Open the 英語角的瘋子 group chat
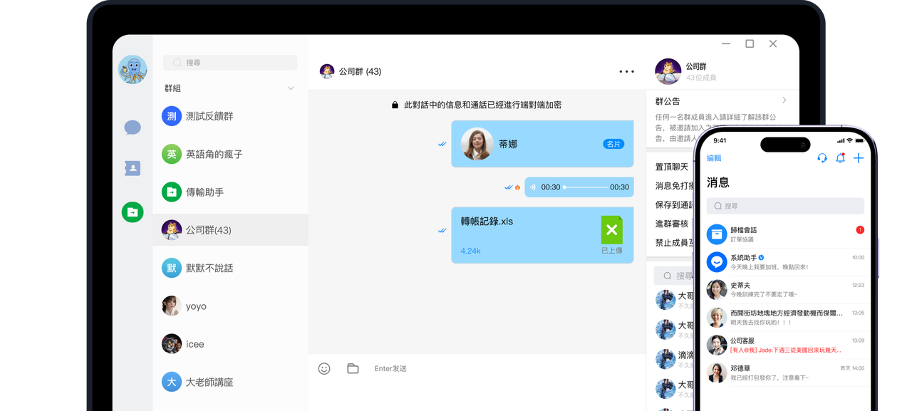This screenshot has width=912, height=411. pyautogui.click(x=230, y=154)
